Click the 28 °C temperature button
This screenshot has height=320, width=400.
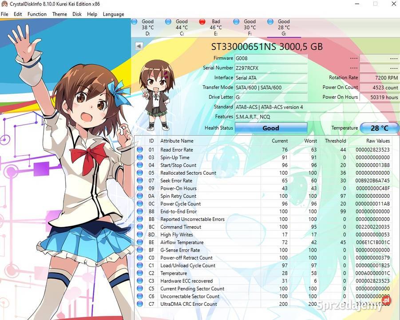pos(379,128)
